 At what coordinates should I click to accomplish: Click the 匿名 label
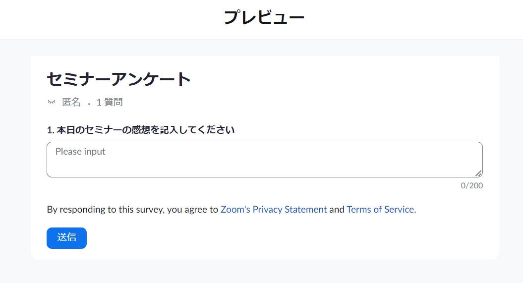[71, 102]
